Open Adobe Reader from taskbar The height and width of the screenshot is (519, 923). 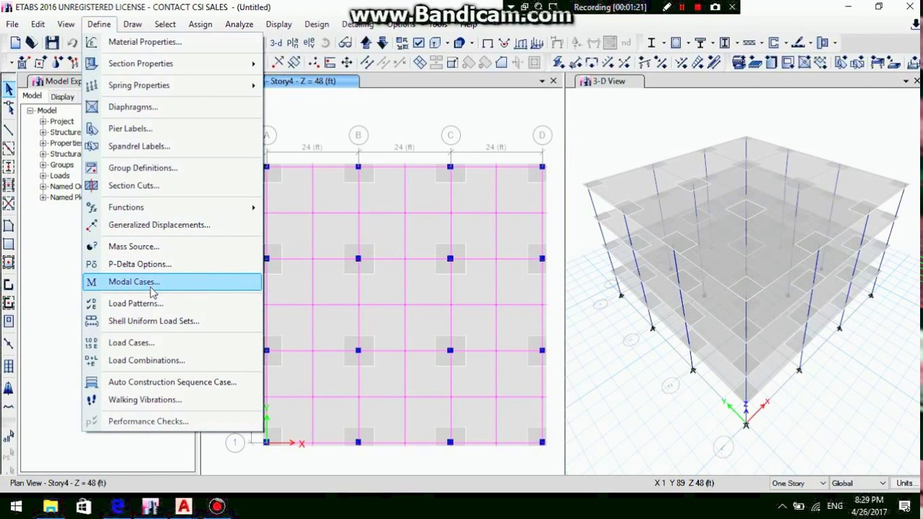coord(184,506)
